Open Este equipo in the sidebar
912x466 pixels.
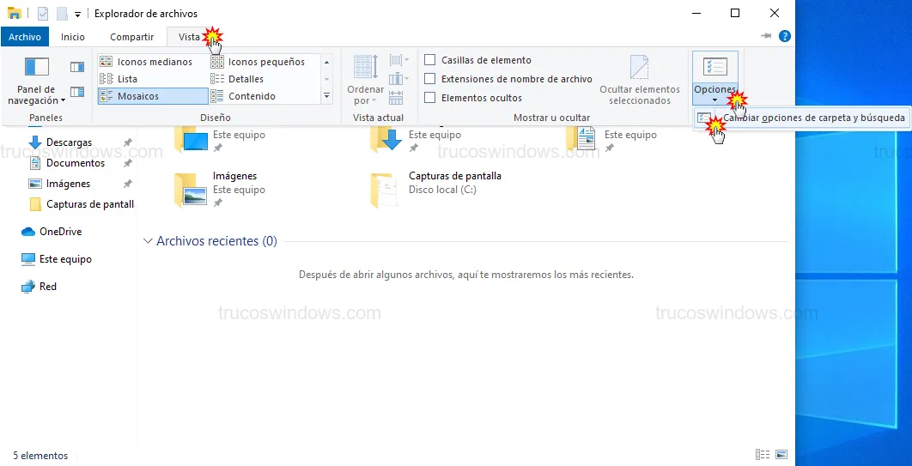pos(65,259)
